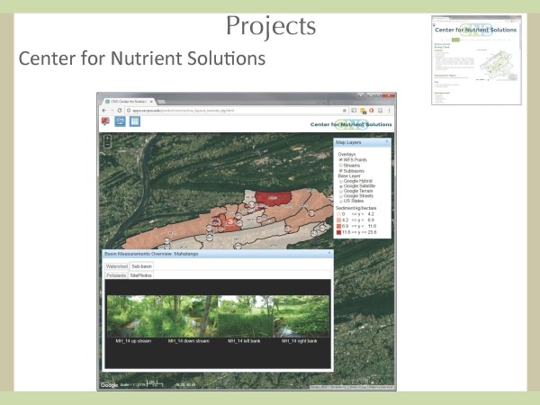Open the MH_14 down stream photo
The image size is (540, 405).
191,316
